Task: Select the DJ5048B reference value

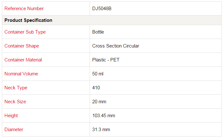Action: (102, 9)
